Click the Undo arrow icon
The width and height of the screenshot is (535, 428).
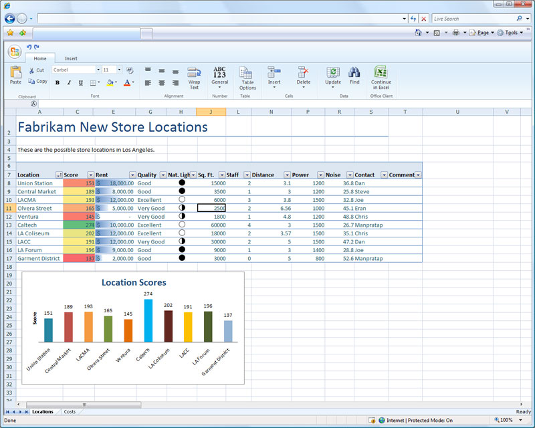tap(29, 47)
